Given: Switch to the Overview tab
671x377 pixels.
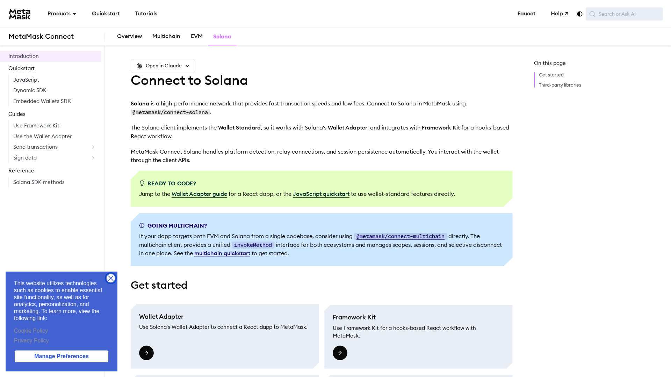Looking at the screenshot, I should [129, 36].
